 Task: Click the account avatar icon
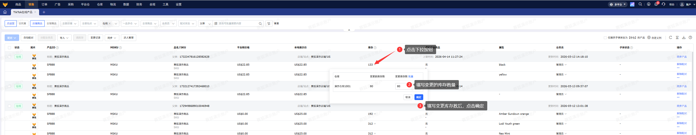click(x=682, y=4)
